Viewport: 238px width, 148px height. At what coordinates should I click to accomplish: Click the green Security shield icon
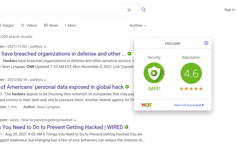(154, 73)
